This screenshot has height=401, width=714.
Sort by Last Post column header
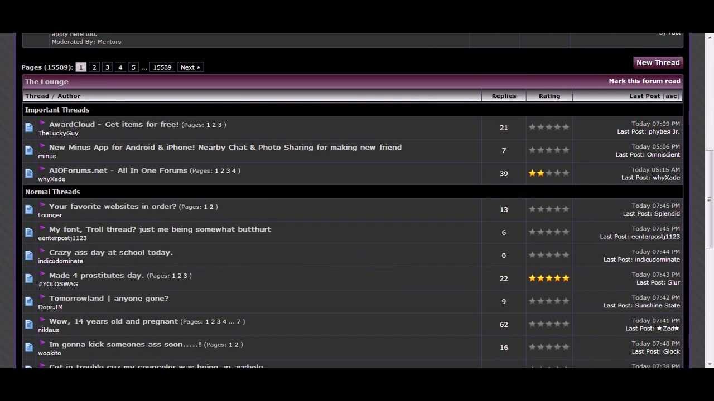pyautogui.click(x=644, y=96)
